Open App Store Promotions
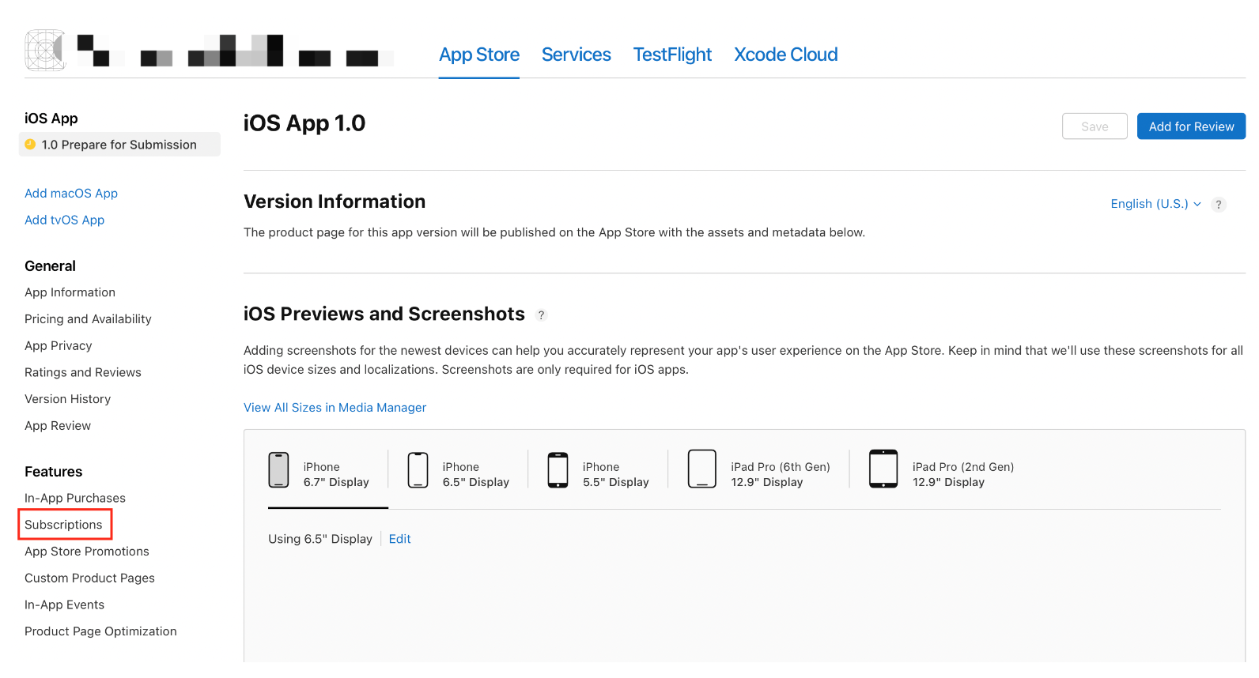Screen dimensions: 1259x678 [87, 552]
